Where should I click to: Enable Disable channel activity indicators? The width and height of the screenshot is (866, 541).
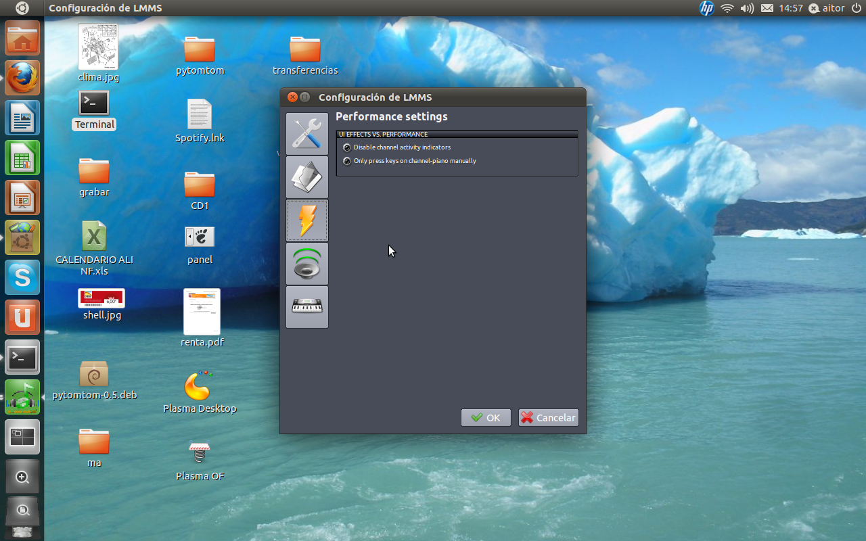pos(346,147)
